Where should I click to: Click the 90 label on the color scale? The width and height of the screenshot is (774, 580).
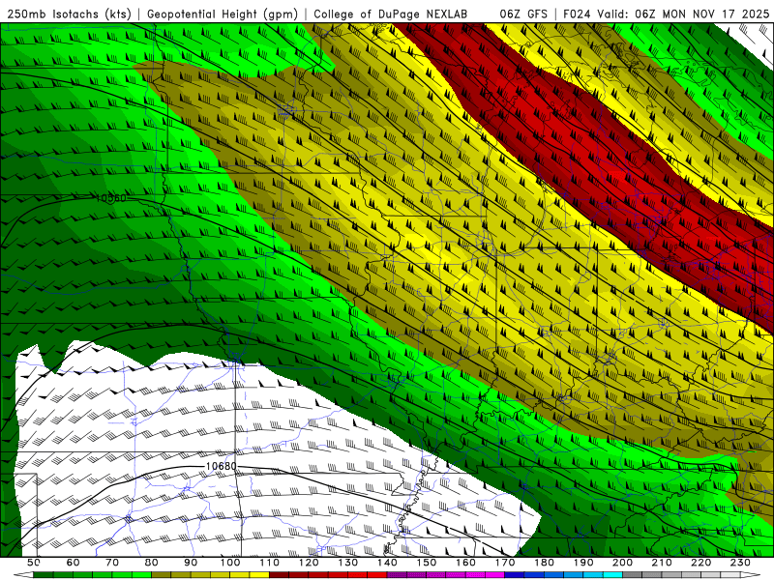click(x=191, y=563)
